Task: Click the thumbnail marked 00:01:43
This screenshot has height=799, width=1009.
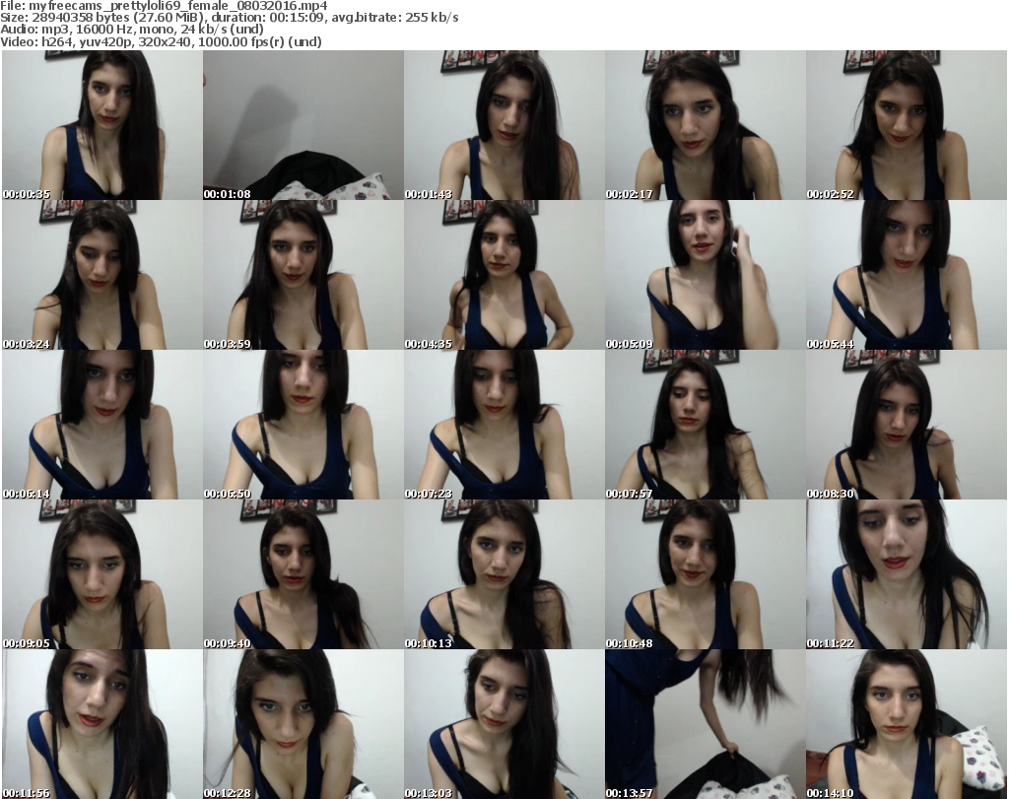Action: pyautogui.click(x=504, y=125)
